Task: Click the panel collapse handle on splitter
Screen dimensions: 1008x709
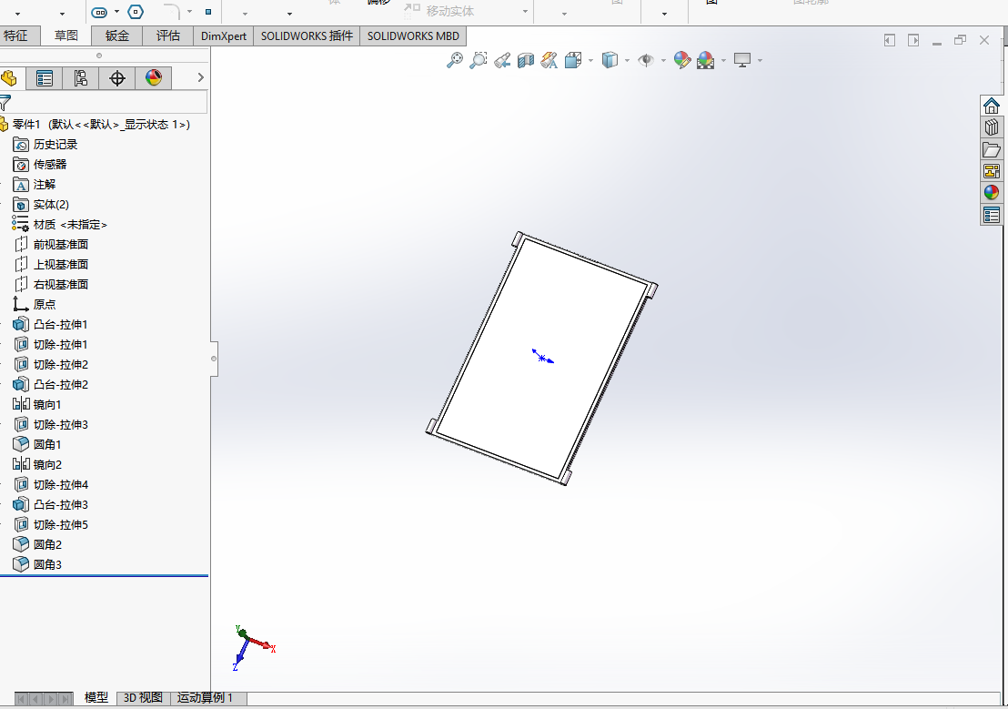Action: pos(214,359)
